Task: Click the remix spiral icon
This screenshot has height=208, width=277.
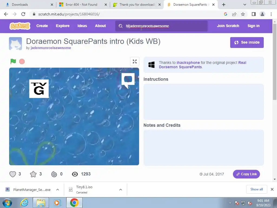Action: pos(54,174)
